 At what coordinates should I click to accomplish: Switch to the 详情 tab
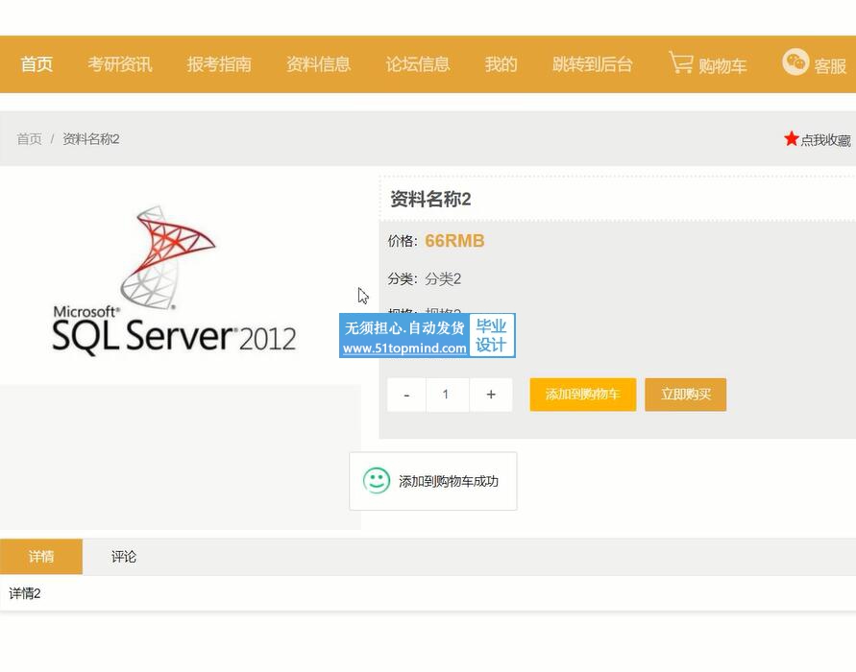click(41, 557)
